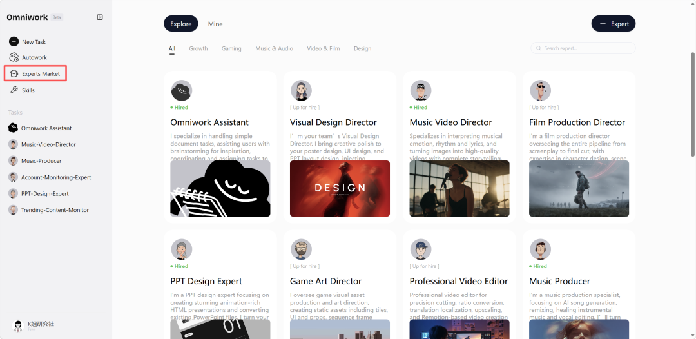Click the user profile avatar at bottom
The image size is (696, 339).
click(18, 326)
